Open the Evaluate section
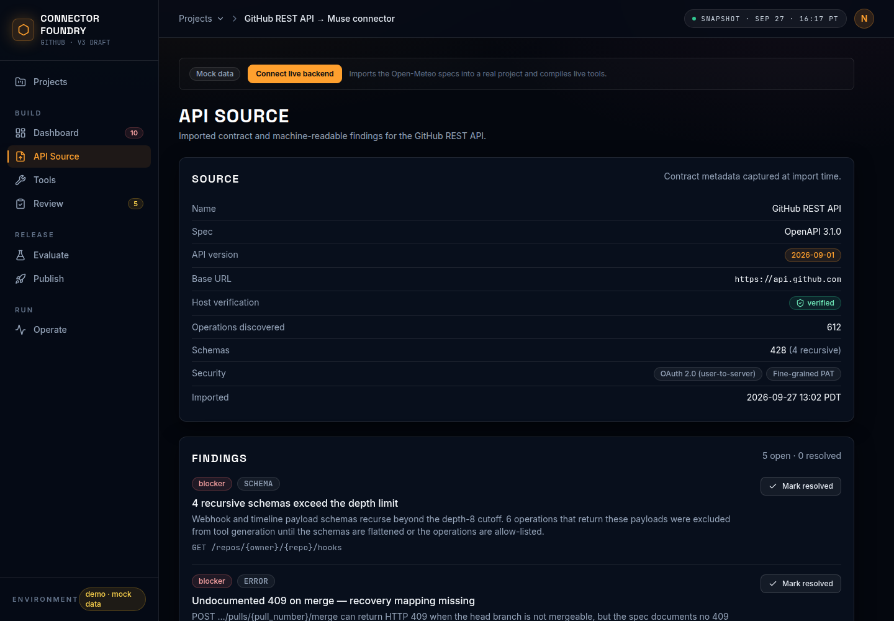894x621 pixels. click(79, 255)
